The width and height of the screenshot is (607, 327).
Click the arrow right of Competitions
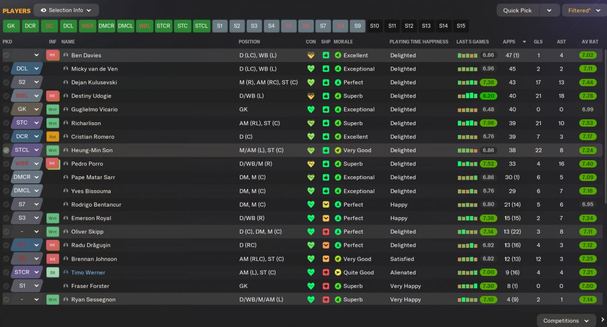[602, 320]
